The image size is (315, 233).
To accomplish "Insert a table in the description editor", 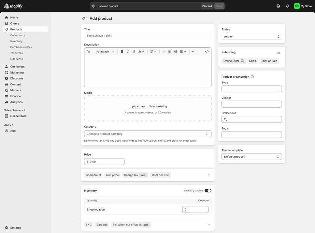I will click(181, 51).
